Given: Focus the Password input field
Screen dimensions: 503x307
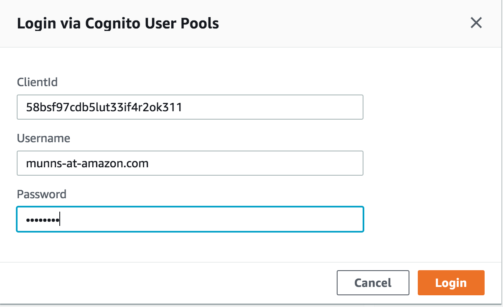Looking at the screenshot, I should [x=190, y=219].
